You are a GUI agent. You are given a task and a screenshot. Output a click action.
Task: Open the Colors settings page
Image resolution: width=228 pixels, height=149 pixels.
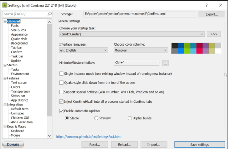[15, 87]
